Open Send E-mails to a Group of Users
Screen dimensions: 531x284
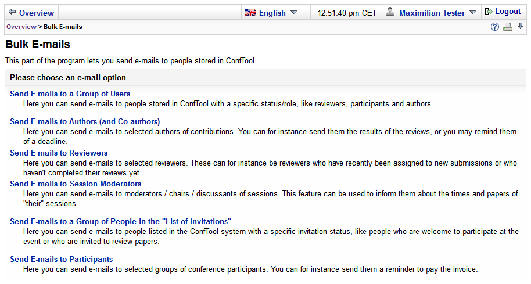click(70, 94)
